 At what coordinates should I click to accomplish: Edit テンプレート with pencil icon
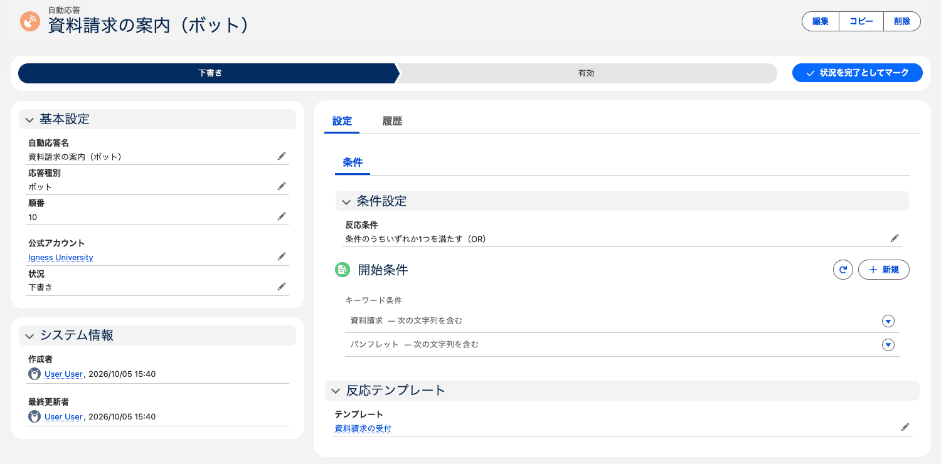click(x=905, y=427)
